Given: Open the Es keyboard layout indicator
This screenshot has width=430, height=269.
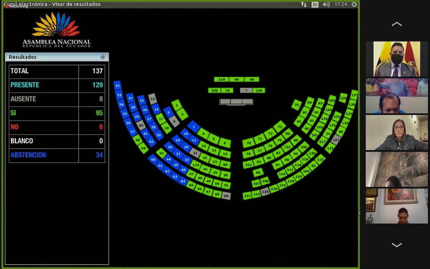Looking at the screenshot, I should tap(315, 4).
